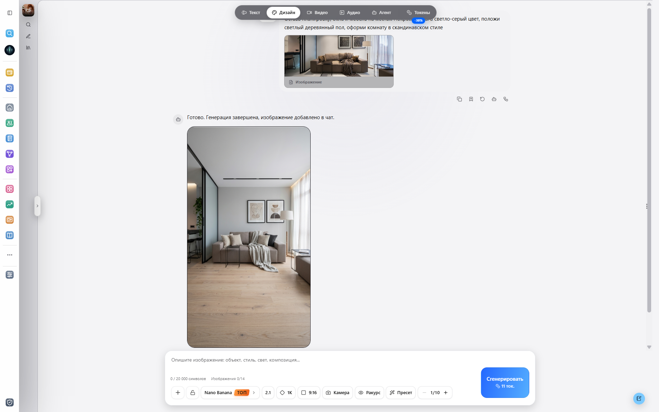The height and width of the screenshot is (412, 659).
Task: Copy the message with the copy icon
Action: coord(459,99)
